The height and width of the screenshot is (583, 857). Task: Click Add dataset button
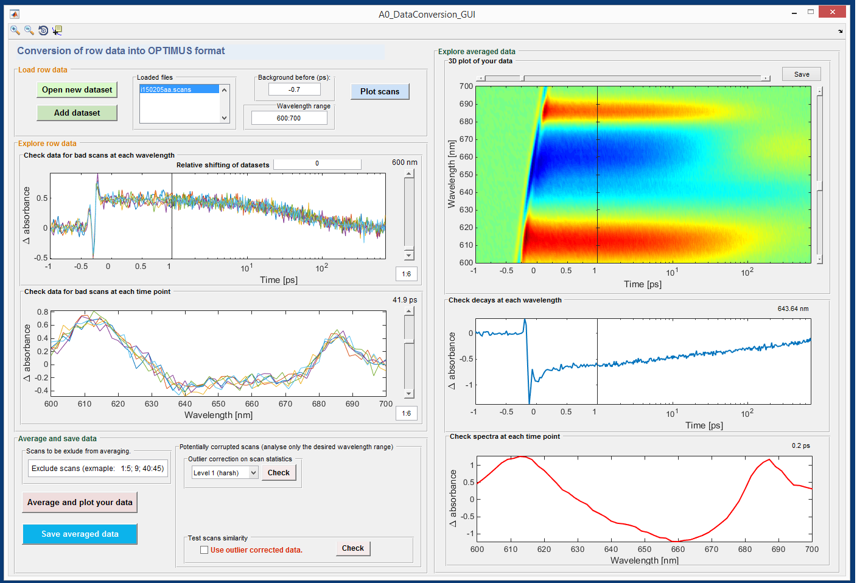(77, 113)
